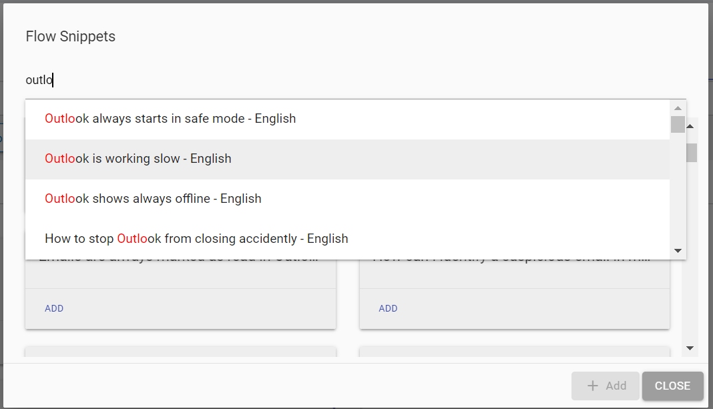Screen dimensions: 713x409
Task: Click the dialog's outer scrollbar down arrow
Action: (690, 348)
